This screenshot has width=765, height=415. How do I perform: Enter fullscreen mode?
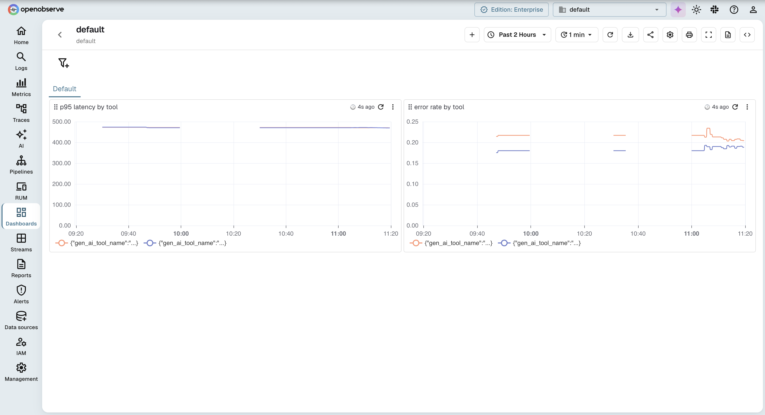pos(709,35)
